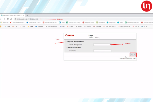Click the Canon logo on login page
The height and width of the screenshot is (102, 153).
pos(70,35)
